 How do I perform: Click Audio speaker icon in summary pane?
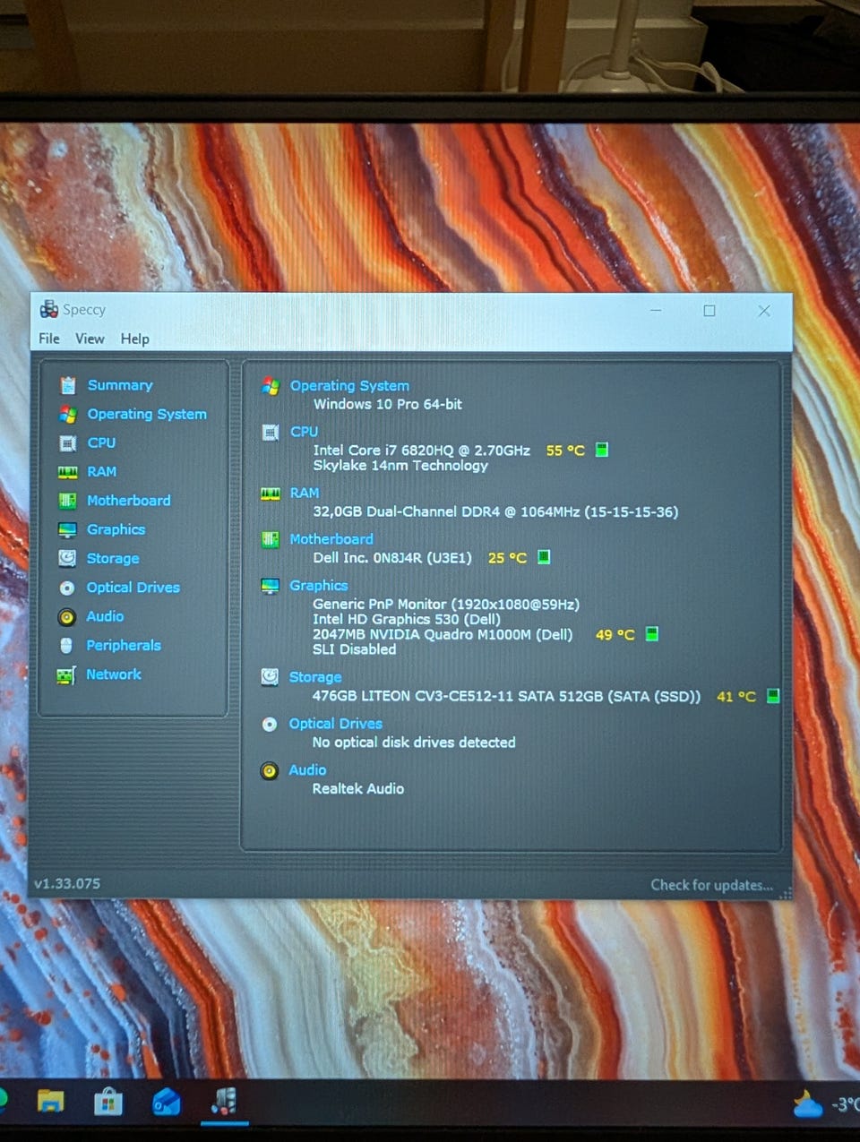tap(269, 770)
